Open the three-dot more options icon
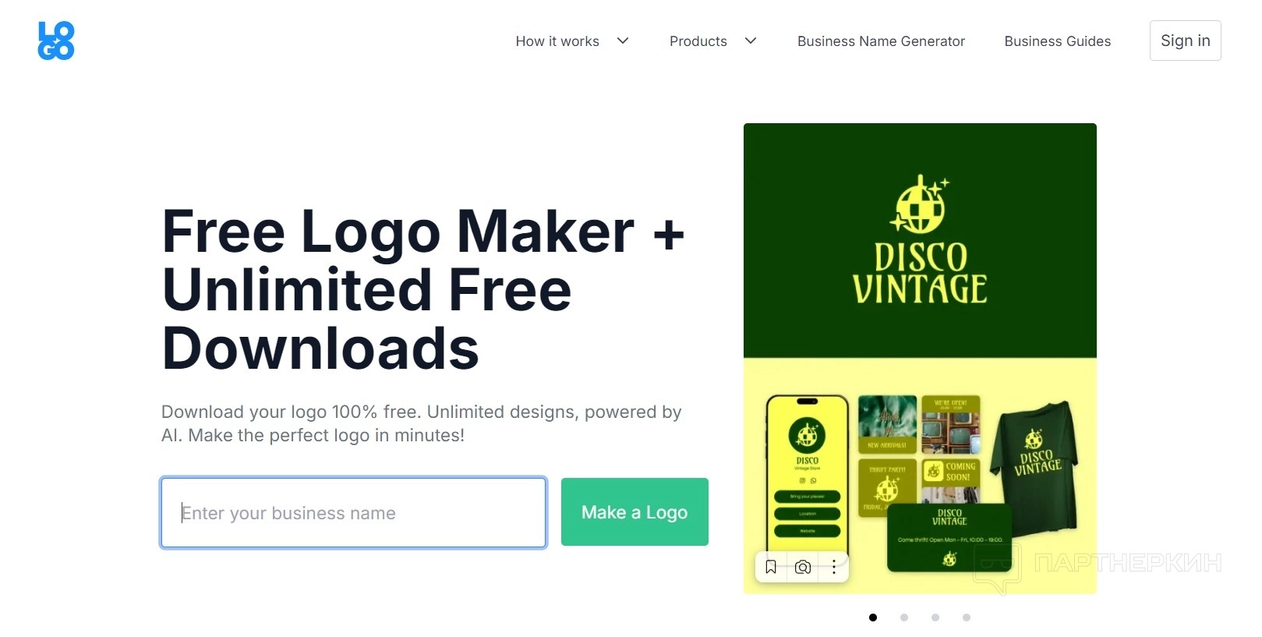 pos(834,567)
